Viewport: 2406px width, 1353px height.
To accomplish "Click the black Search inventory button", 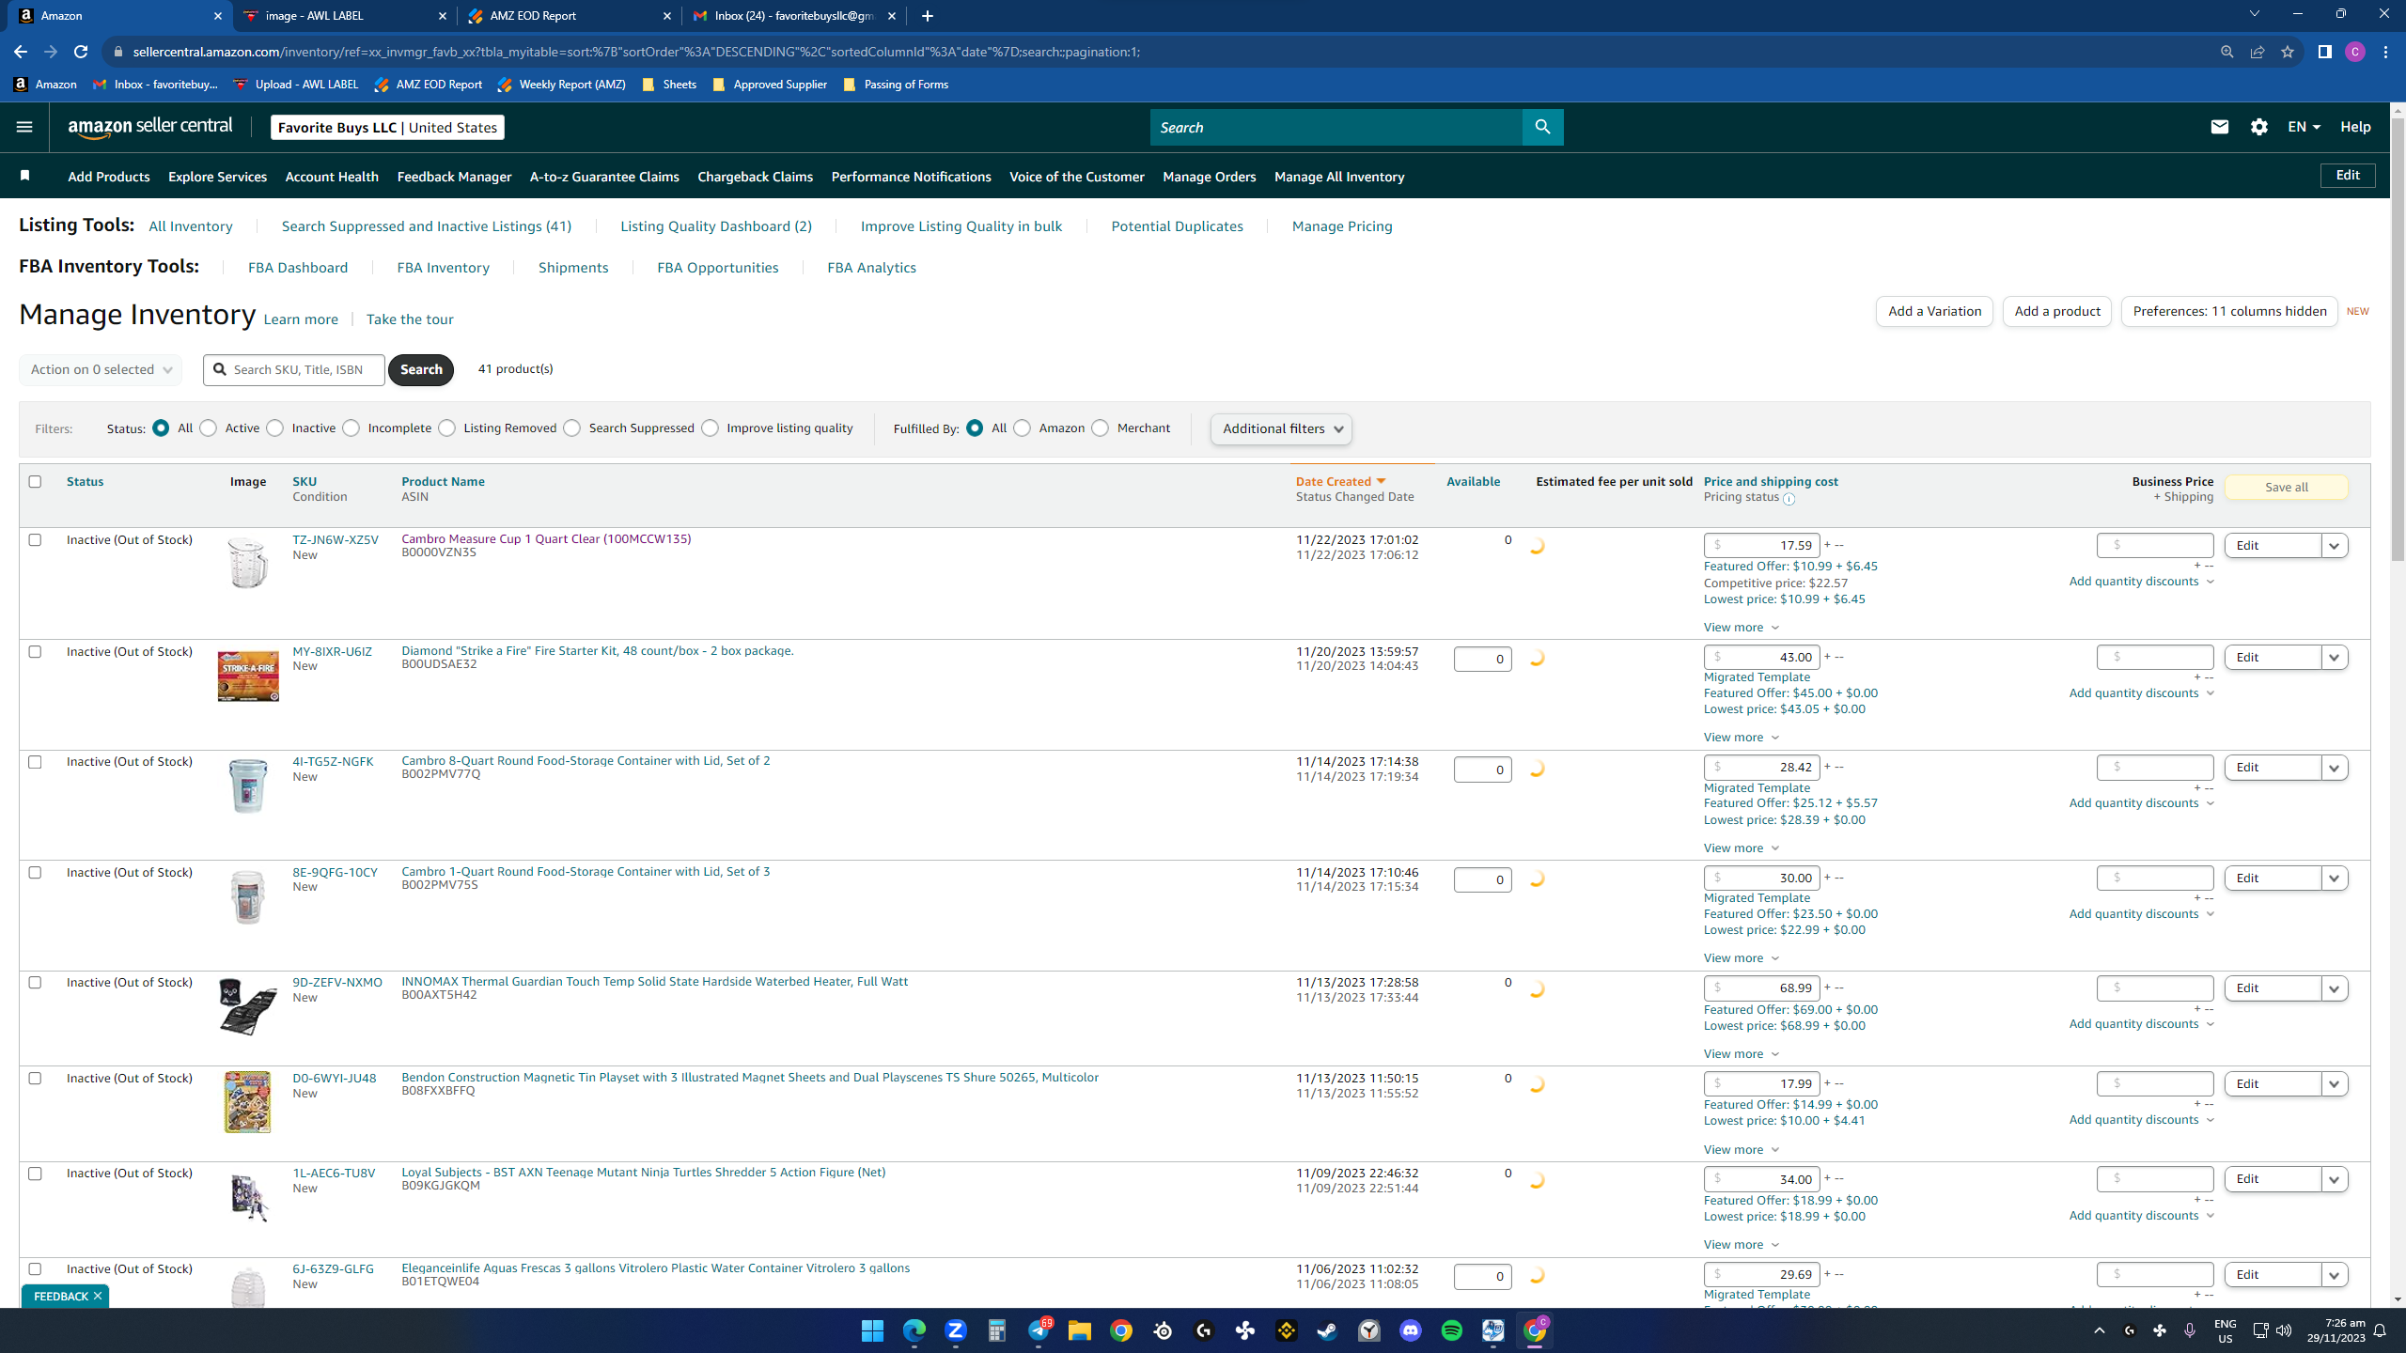I will 420,369.
